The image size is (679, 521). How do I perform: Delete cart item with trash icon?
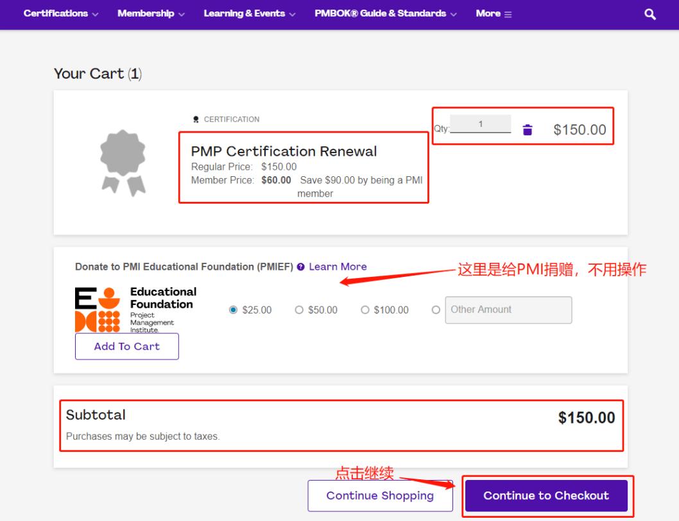[528, 130]
